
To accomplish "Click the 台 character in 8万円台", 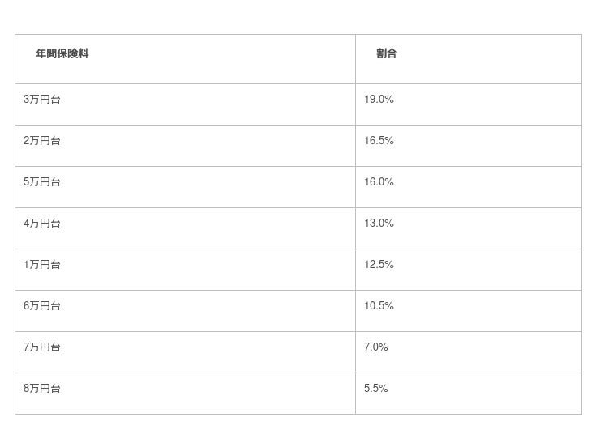I will coord(56,389).
